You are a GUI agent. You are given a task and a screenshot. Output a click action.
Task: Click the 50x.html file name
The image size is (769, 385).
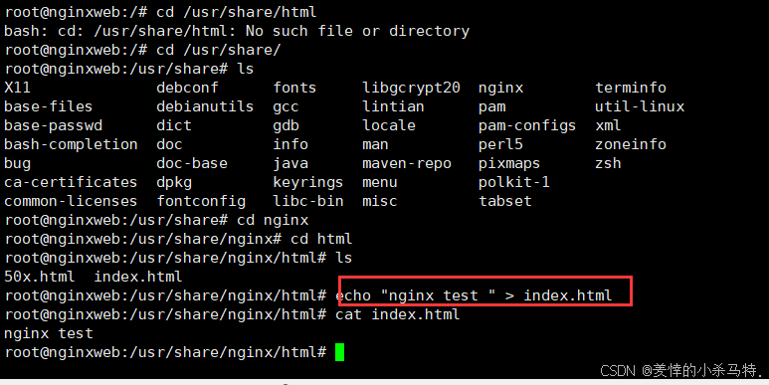(x=39, y=277)
